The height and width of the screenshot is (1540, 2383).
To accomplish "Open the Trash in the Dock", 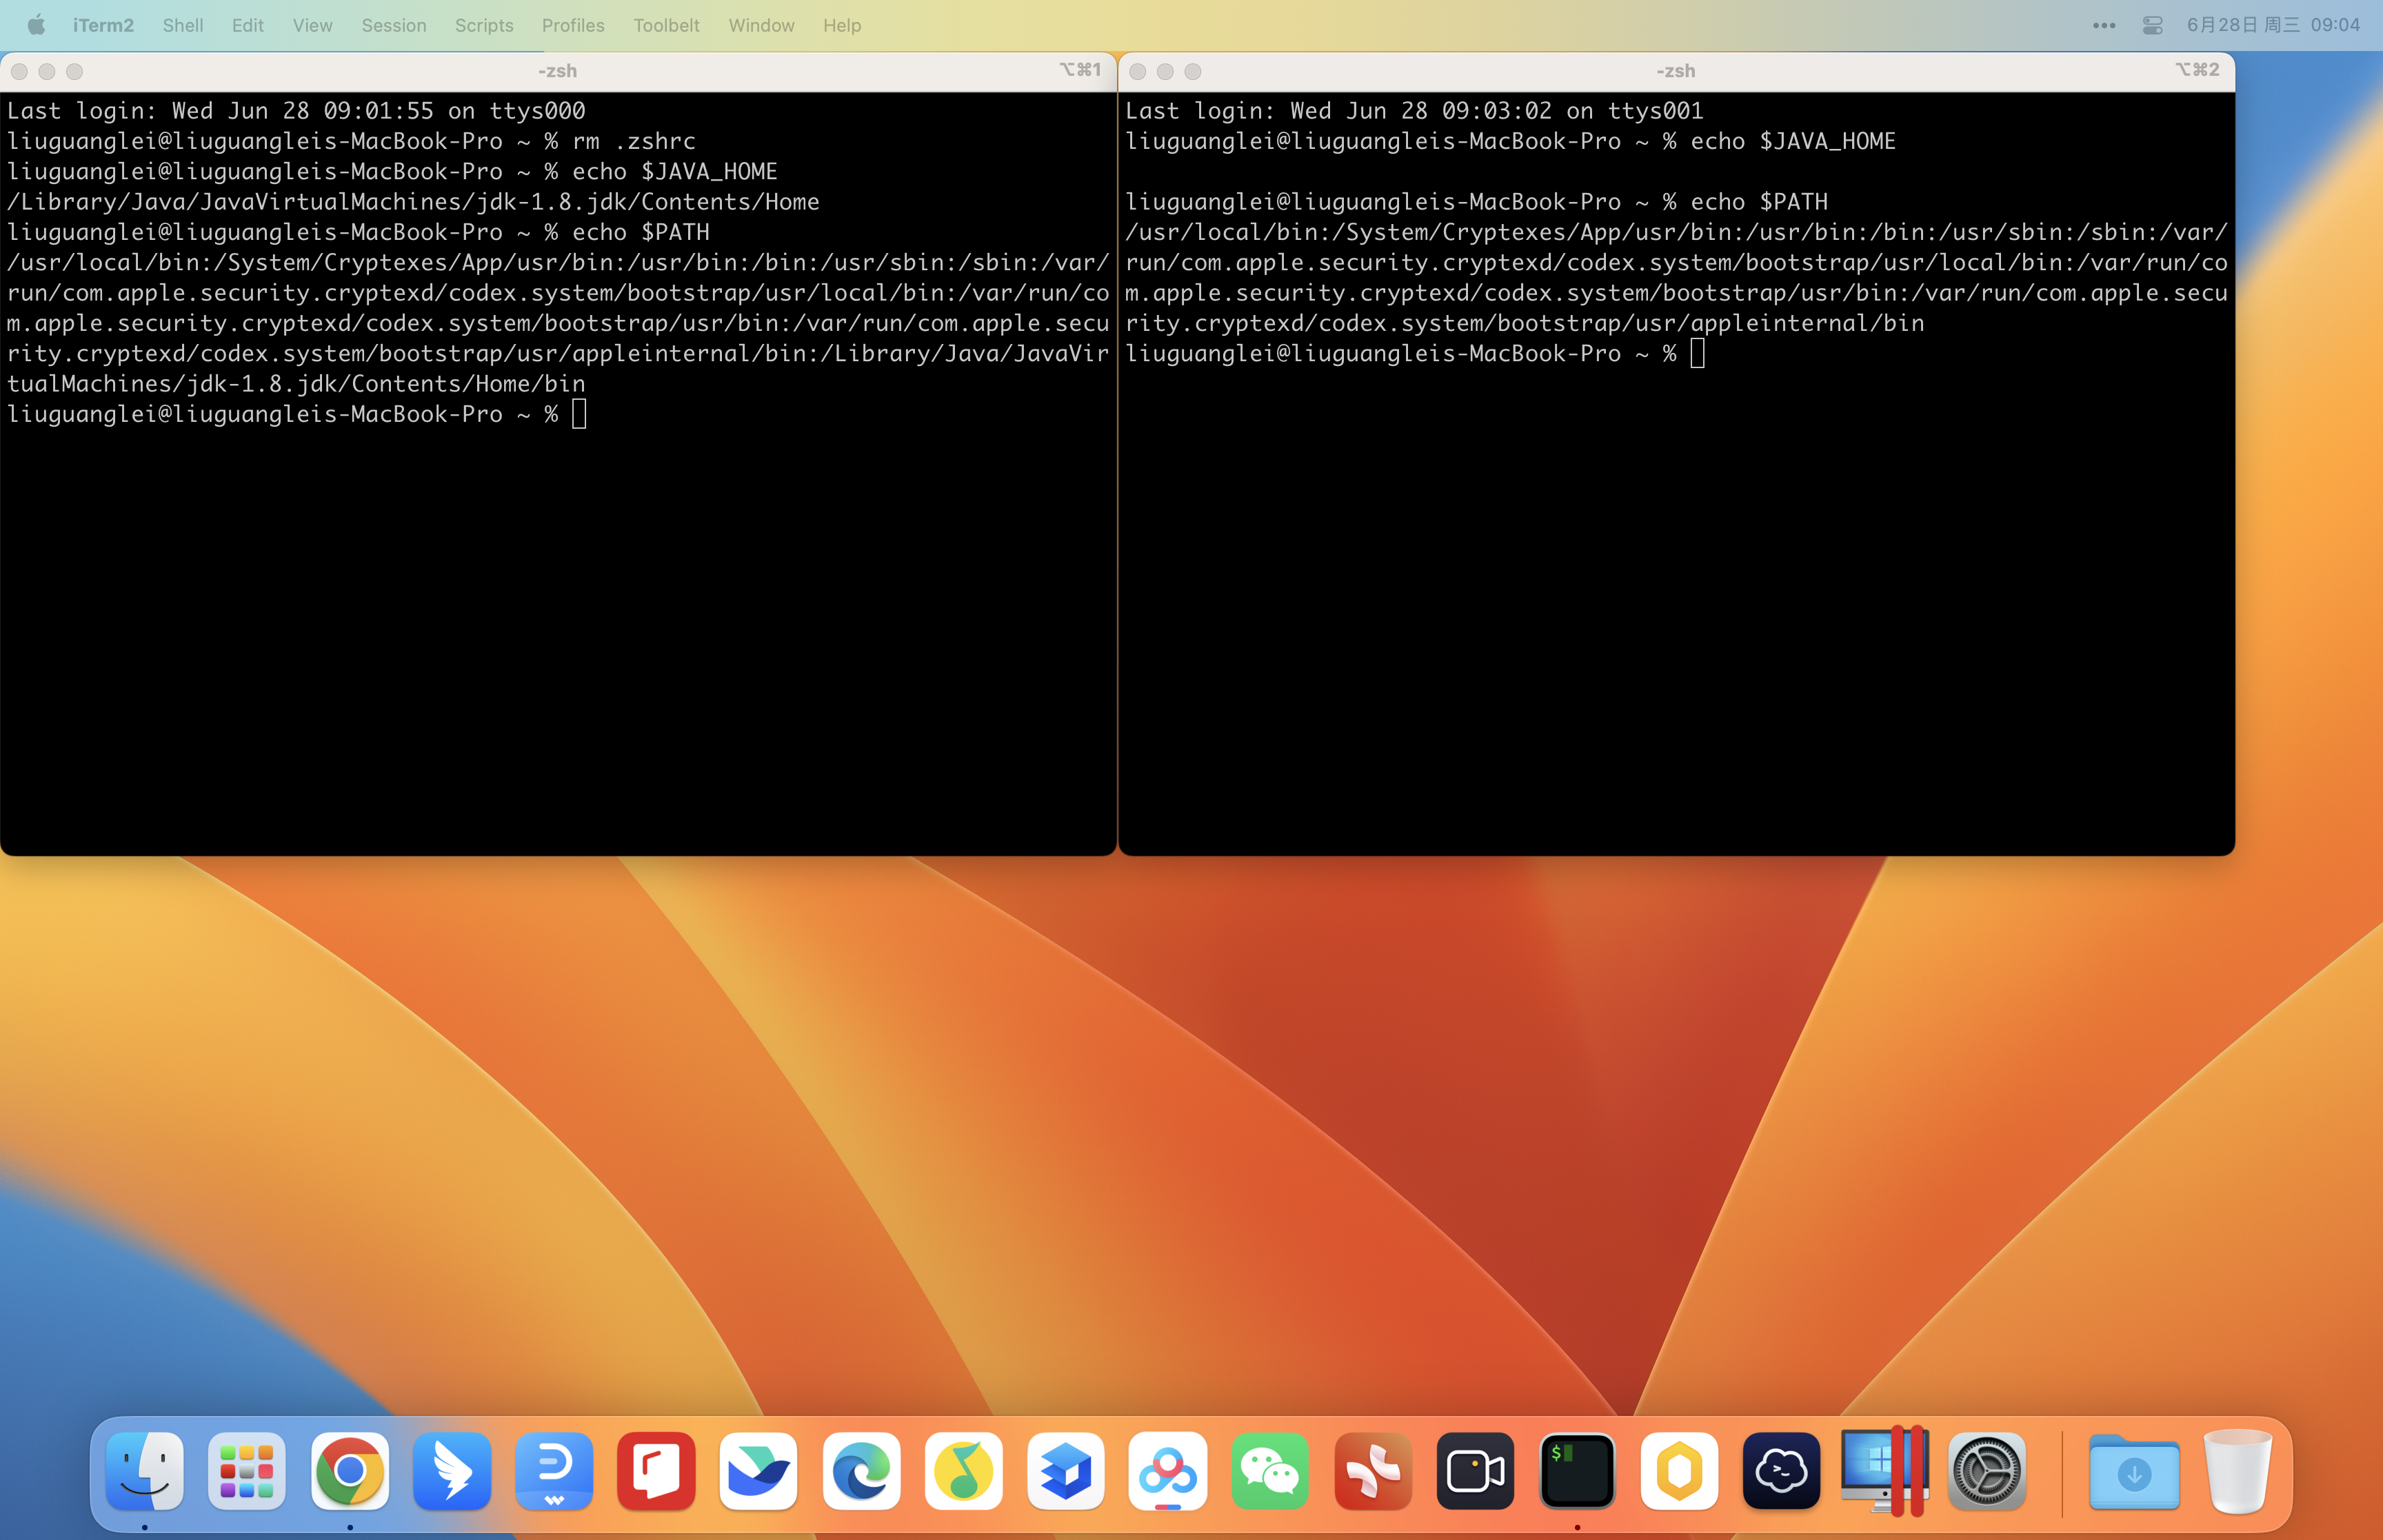I will [x=2237, y=1471].
